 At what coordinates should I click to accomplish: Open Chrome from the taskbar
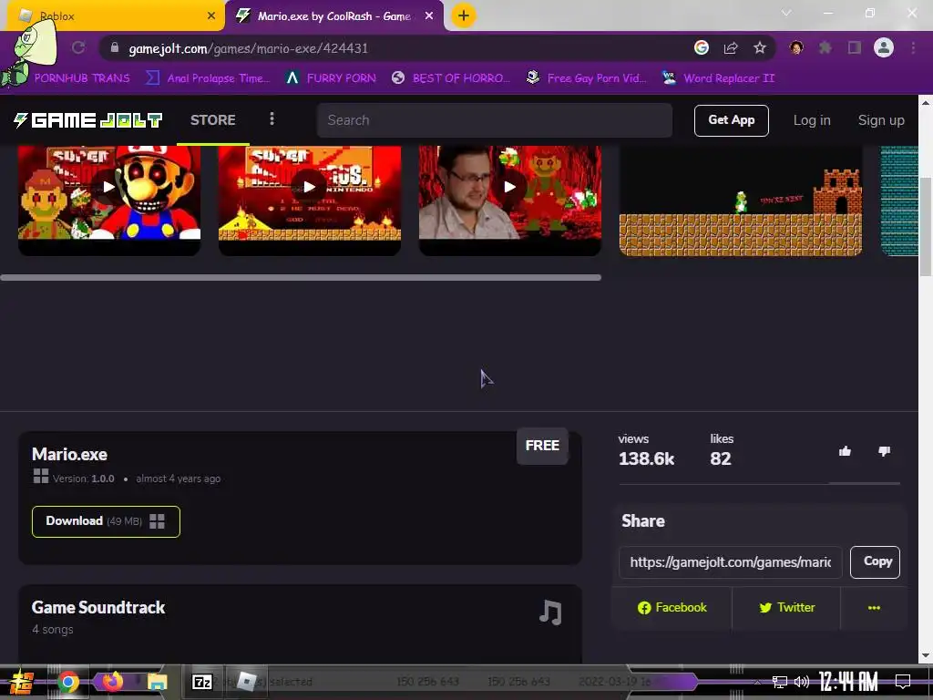[67, 682]
